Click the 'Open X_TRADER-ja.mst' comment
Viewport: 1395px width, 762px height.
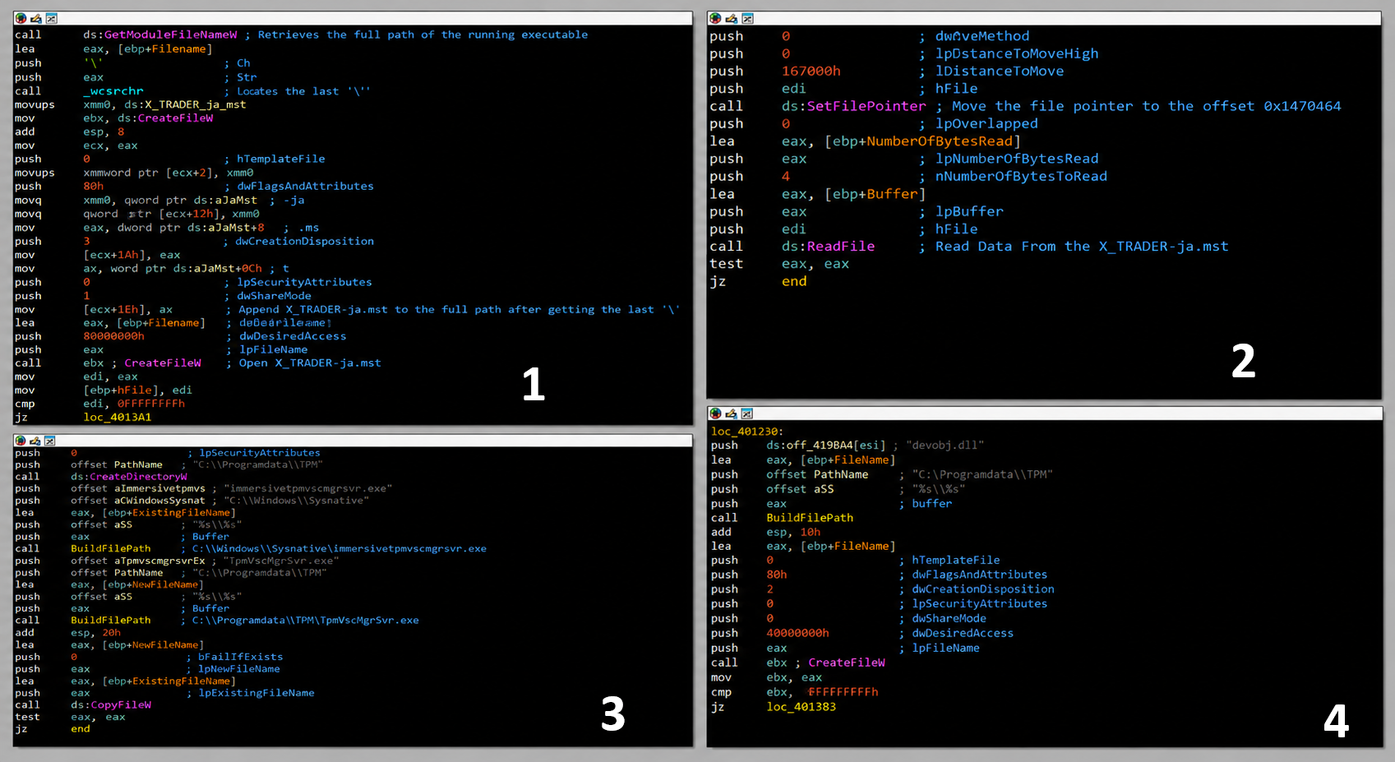click(x=310, y=363)
